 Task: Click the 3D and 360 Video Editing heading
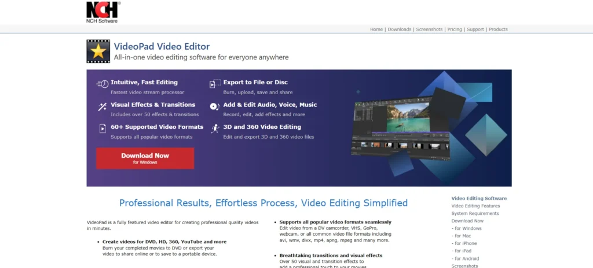pos(262,127)
